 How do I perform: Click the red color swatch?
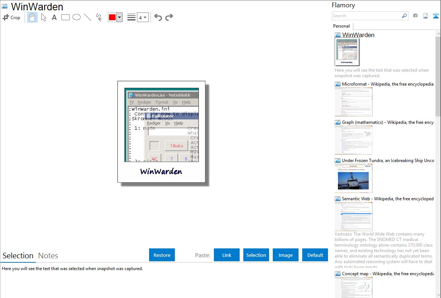pos(112,17)
